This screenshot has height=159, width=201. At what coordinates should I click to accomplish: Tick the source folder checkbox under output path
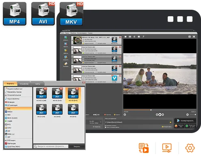tap(106, 127)
